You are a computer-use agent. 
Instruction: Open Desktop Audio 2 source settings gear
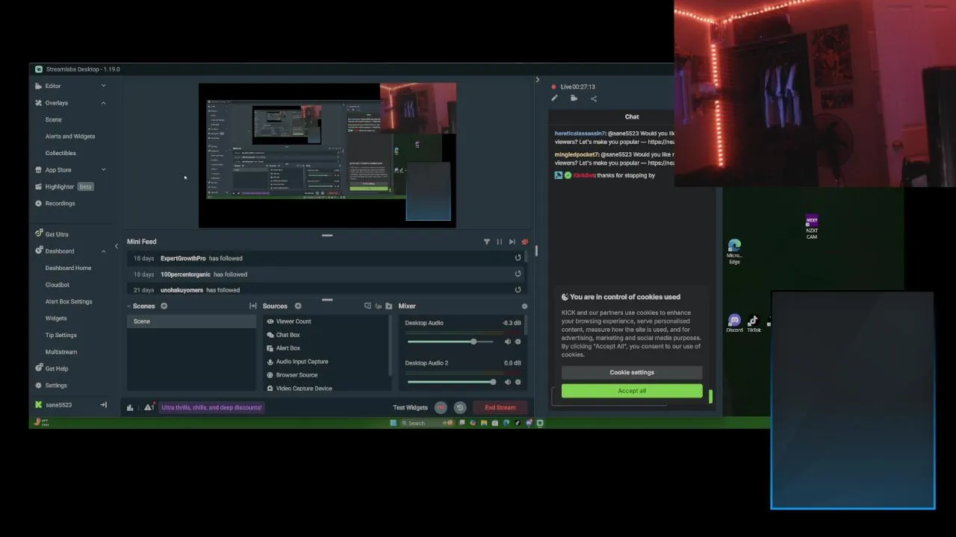coord(518,382)
